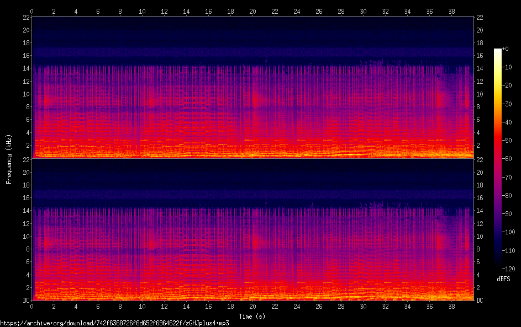Click "14" kHz on upper channel's left axis

pos(27,68)
